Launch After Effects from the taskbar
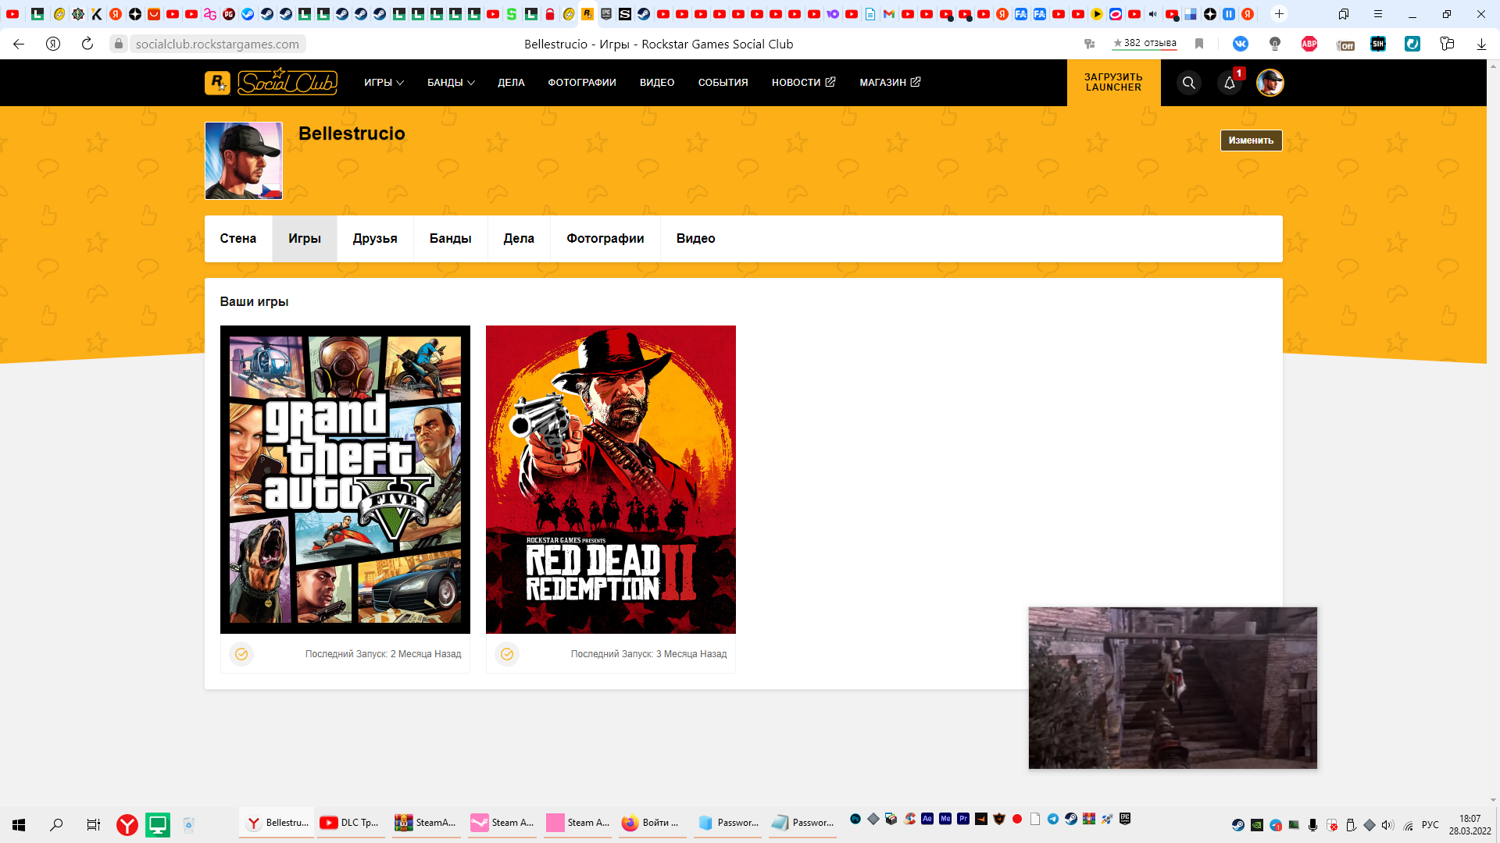The height and width of the screenshot is (843, 1500). coord(927,819)
